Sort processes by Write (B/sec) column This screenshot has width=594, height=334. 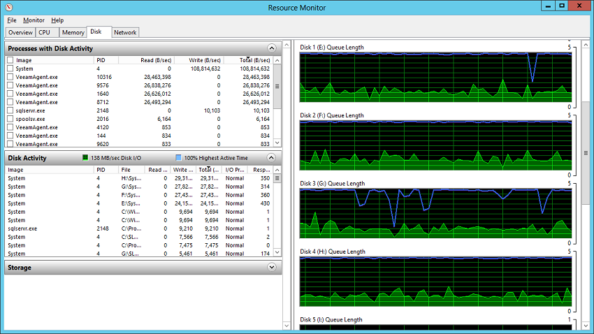pyautogui.click(x=198, y=60)
